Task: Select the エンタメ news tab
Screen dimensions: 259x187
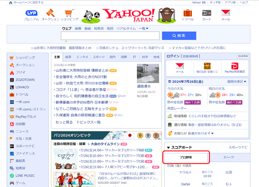Action: point(82,57)
